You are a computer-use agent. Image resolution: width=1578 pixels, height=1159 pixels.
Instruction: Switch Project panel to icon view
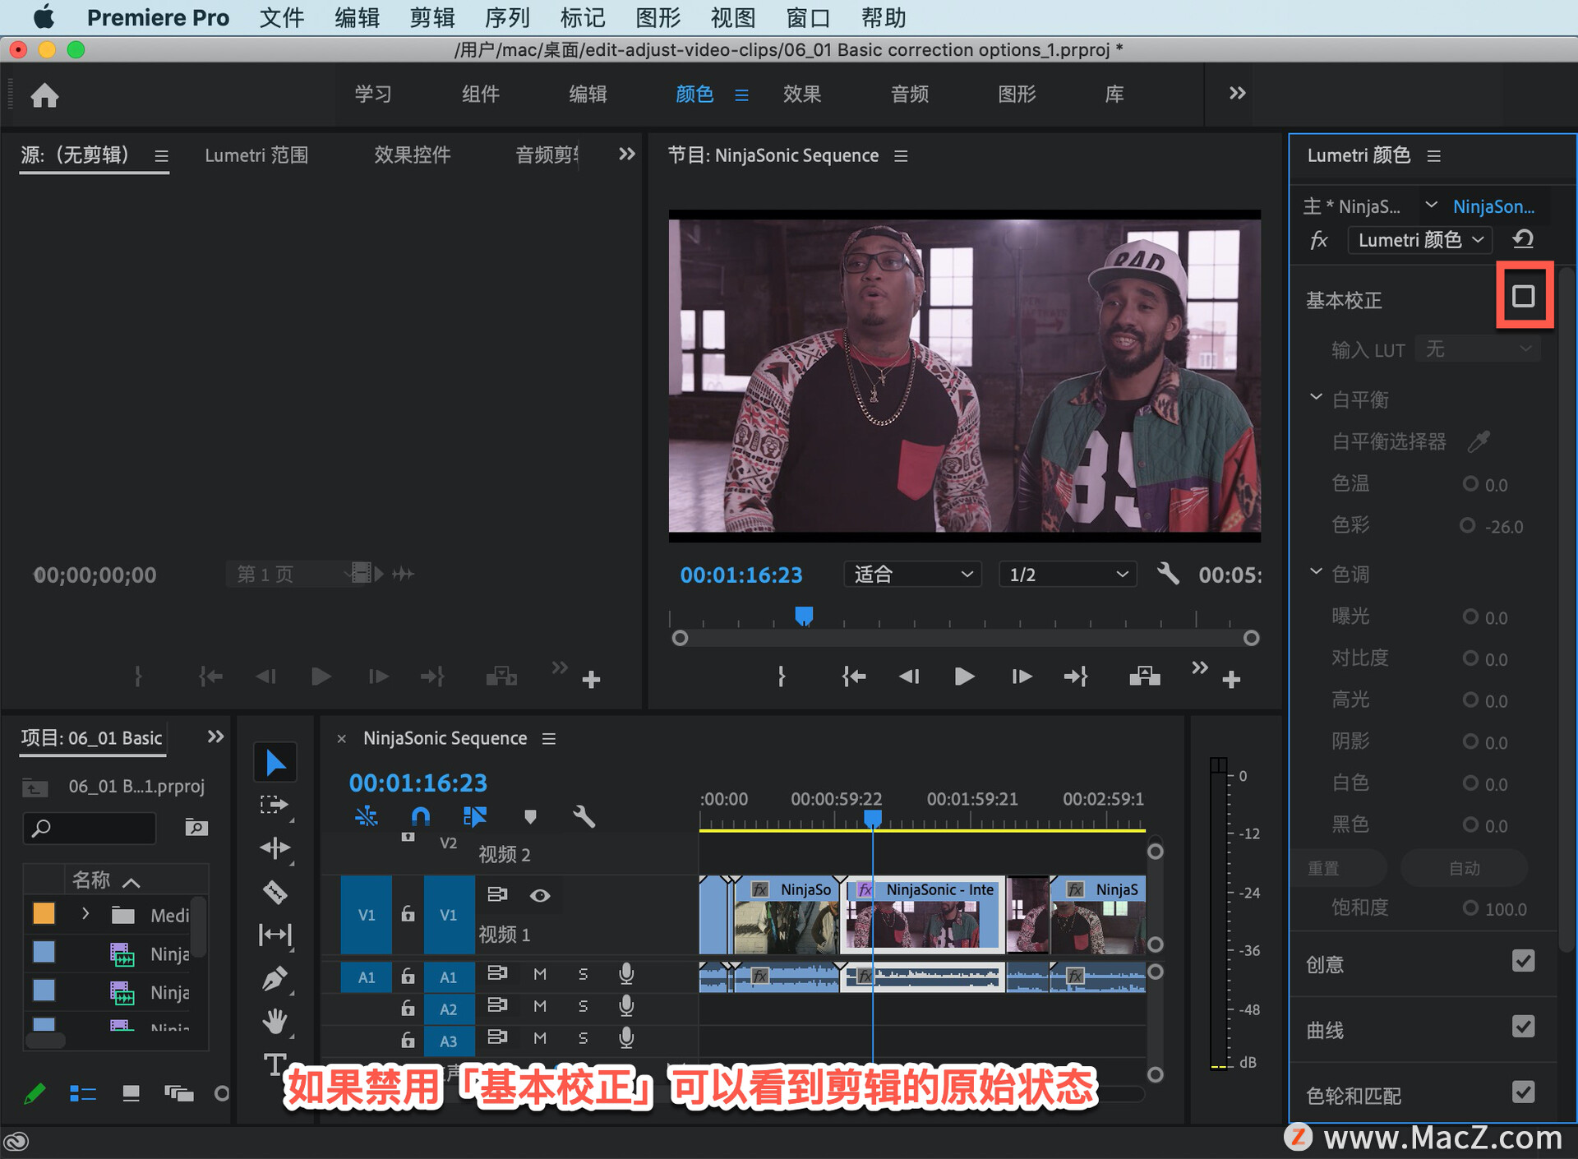click(131, 1093)
